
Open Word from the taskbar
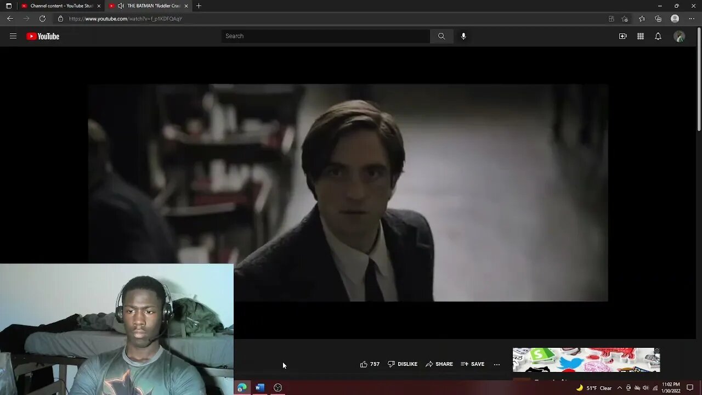click(x=260, y=388)
